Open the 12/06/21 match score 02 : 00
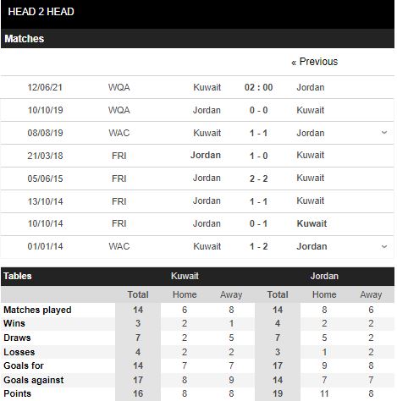 [258, 87]
